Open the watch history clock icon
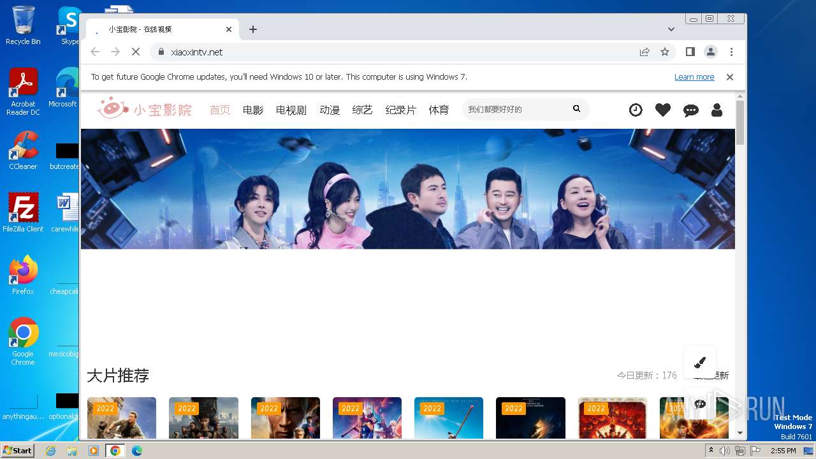 click(x=636, y=110)
